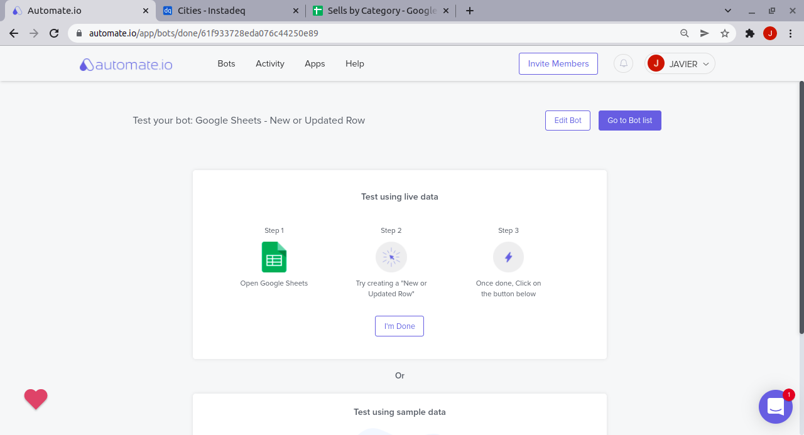Click the red heart icon

(x=36, y=399)
